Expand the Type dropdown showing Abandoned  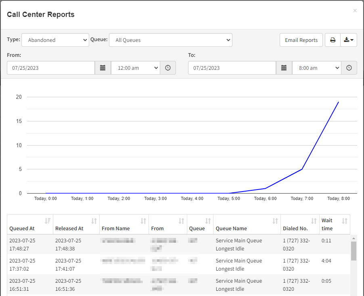pos(55,40)
